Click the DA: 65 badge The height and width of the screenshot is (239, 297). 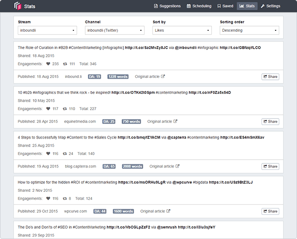tap(109, 166)
